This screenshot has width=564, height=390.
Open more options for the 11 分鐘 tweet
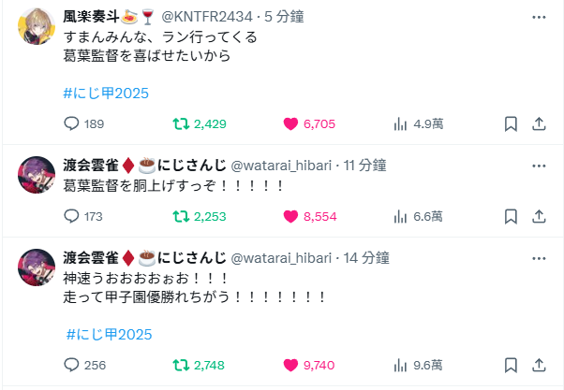[539, 166]
